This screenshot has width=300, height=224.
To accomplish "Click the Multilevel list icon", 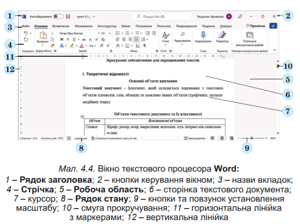I will [x=137, y=33].
